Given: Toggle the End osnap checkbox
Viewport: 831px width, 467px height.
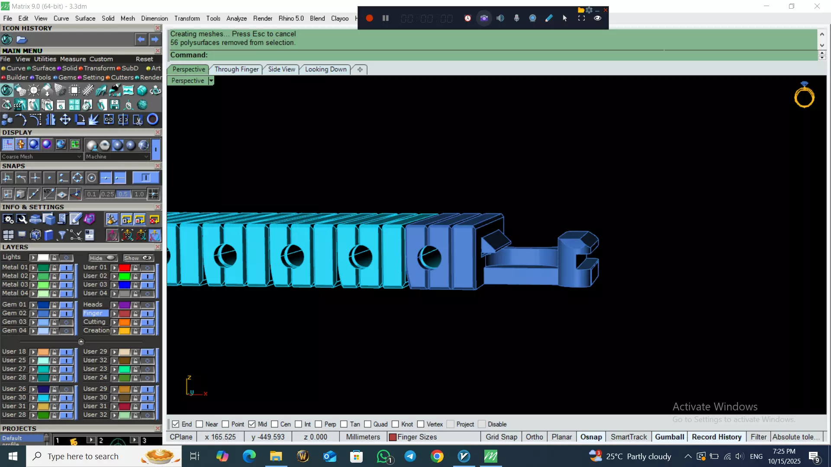Looking at the screenshot, I should 175,424.
